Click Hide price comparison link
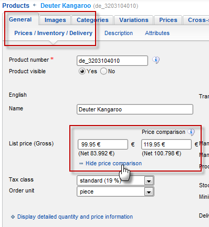The width and height of the screenshot is (209, 227). 113,164
